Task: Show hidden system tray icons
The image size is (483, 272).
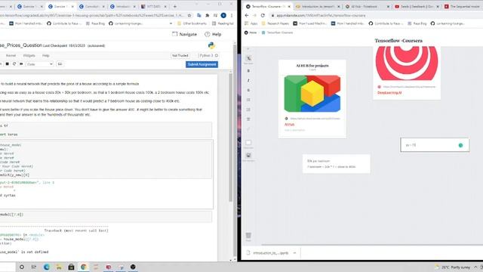Action: (475, 267)
